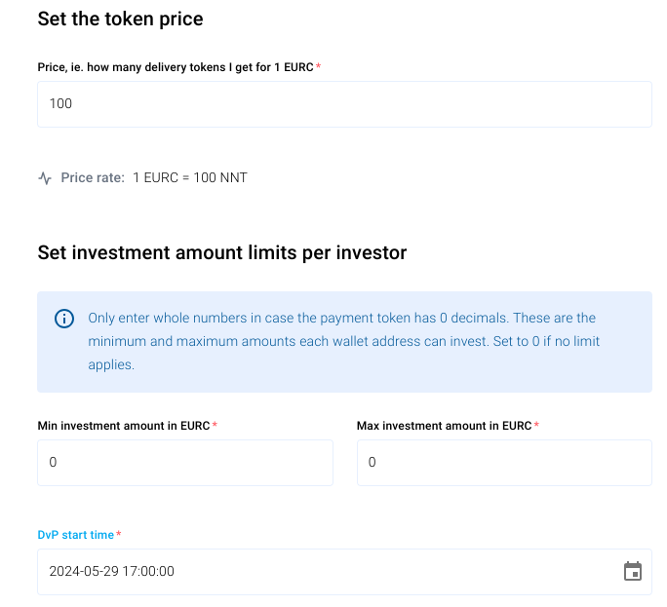This screenshot has height=607, width=667.
Task: Click the asterisk after Min investment label
Action: [215, 426]
